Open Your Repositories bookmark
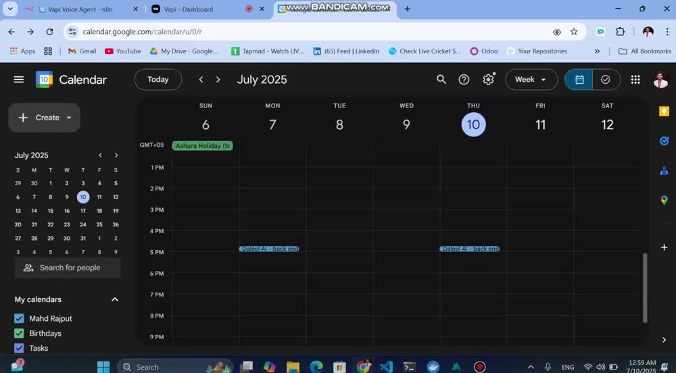 (537, 51)
